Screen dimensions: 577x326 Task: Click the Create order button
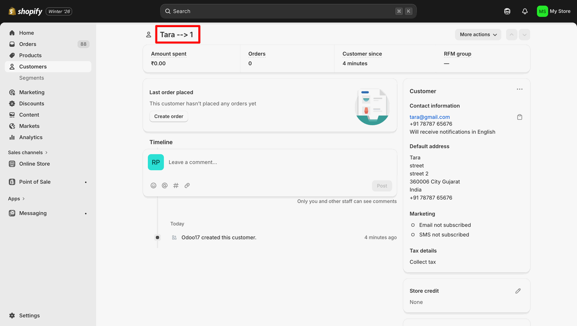[x=169, y=116]
